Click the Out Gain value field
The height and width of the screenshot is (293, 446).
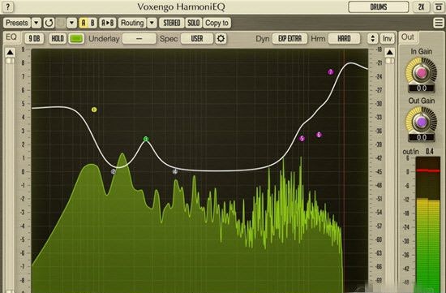(x=421, y=137)
